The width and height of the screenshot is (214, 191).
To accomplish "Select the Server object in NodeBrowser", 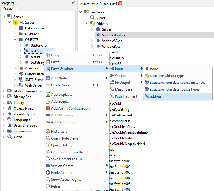I will 107,29.
